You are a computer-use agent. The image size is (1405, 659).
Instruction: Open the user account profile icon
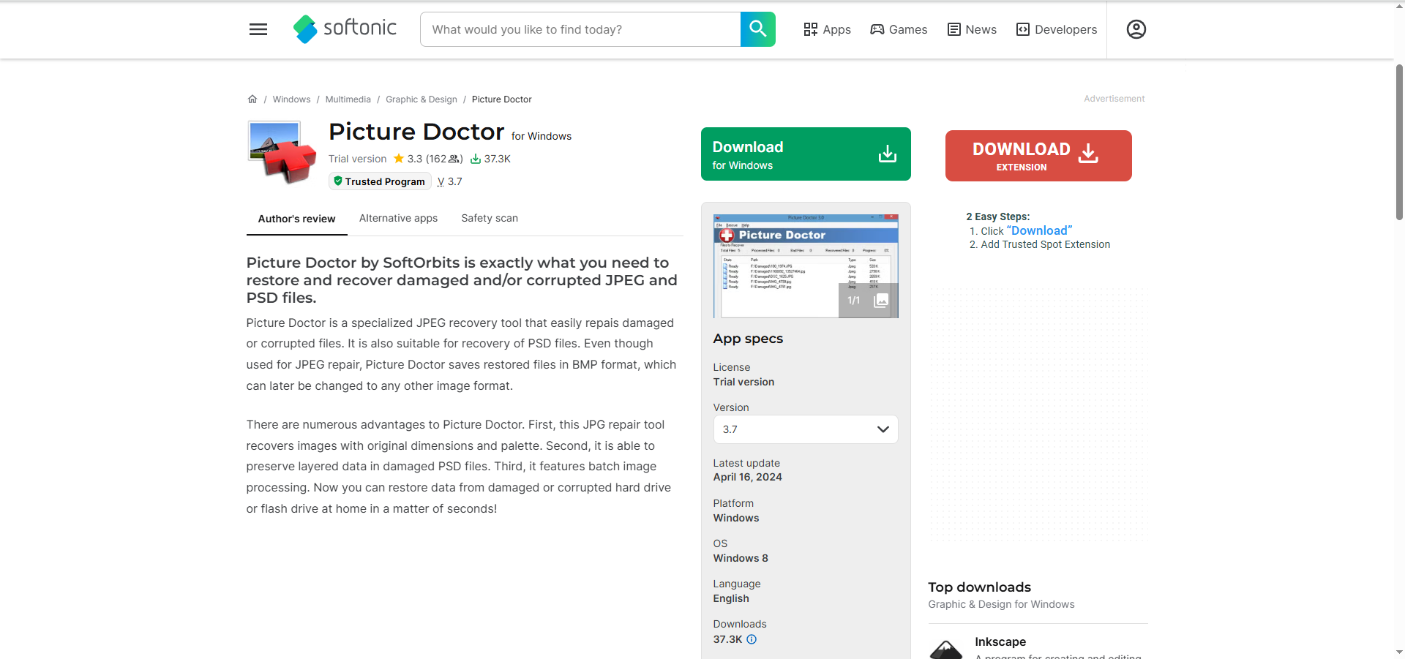coord(1136,29)
